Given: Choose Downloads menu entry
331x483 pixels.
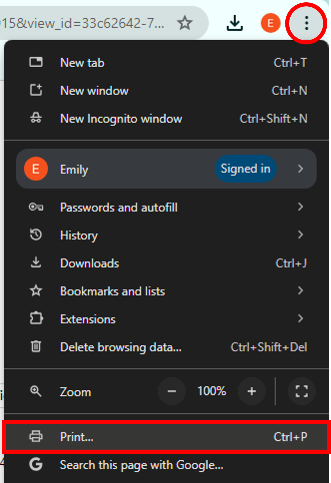Looking at the screenshot, I should coord(89,263).
